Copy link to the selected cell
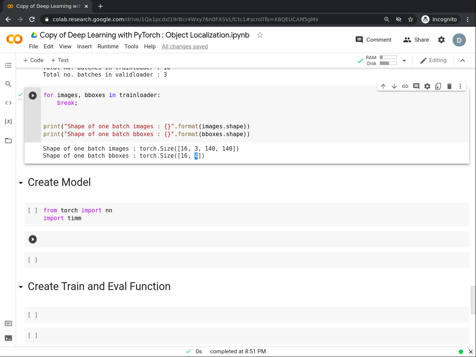476x357 pixels. point(405,86)
